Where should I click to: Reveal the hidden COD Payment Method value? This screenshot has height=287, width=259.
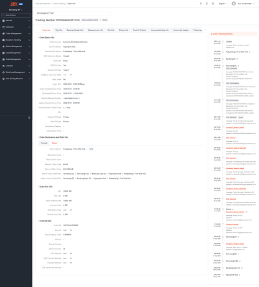(70, 258)
